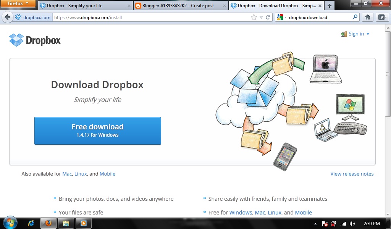Go back with the back arrow
Screen dimensions: 391x229
point(8,17)
